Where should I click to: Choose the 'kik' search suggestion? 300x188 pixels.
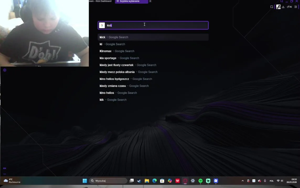(153, 100)
